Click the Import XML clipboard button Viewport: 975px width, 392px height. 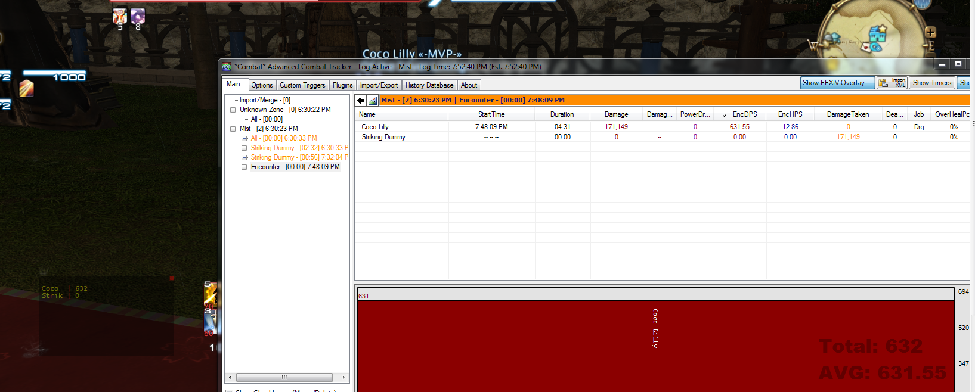point(892,83)
